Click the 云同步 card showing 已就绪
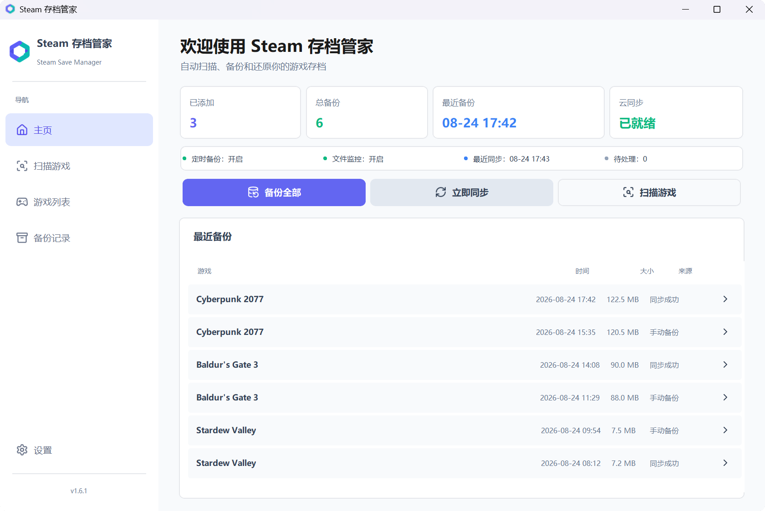Screen dimensions: 765x511 676,112
